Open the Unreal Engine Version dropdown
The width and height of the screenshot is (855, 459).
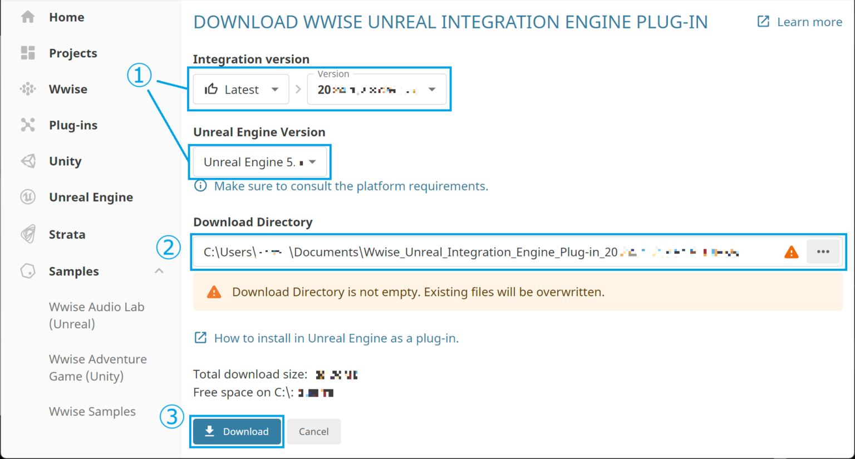tap(259, 161)
